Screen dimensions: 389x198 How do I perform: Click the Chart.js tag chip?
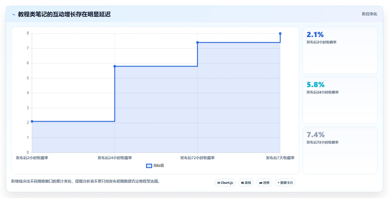click(225, 183)
